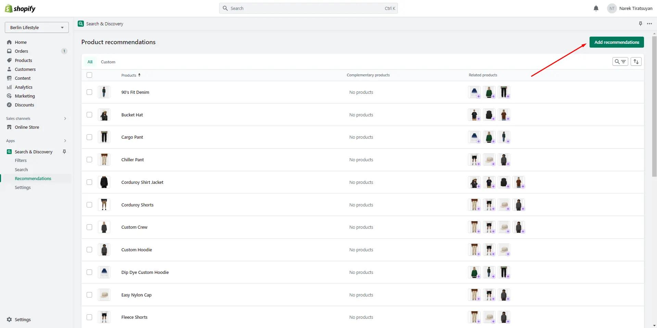Open Analytics from the sidebar icon
Screen dimensions: 657x328
[x=9, y=87]
